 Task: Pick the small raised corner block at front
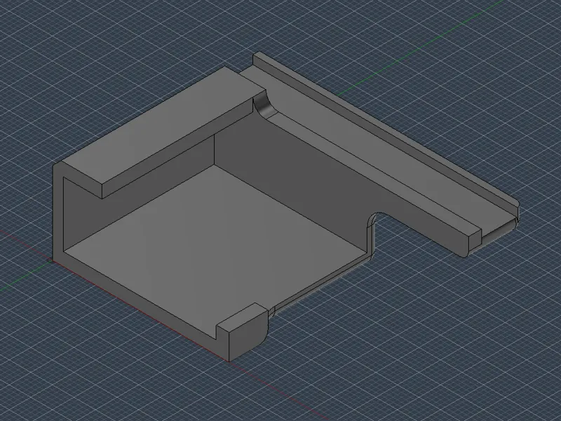point(243,331)
